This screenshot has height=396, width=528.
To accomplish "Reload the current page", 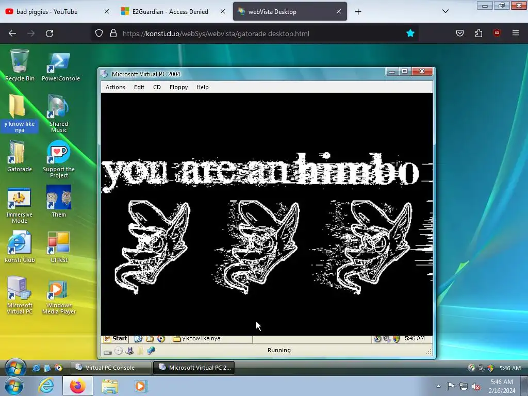I will [49, 34].
